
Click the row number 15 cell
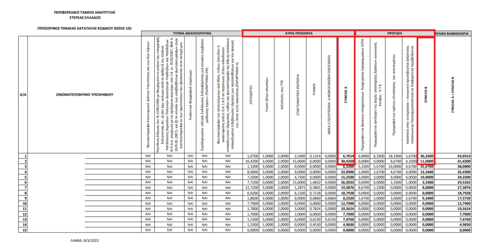[23, 230]
